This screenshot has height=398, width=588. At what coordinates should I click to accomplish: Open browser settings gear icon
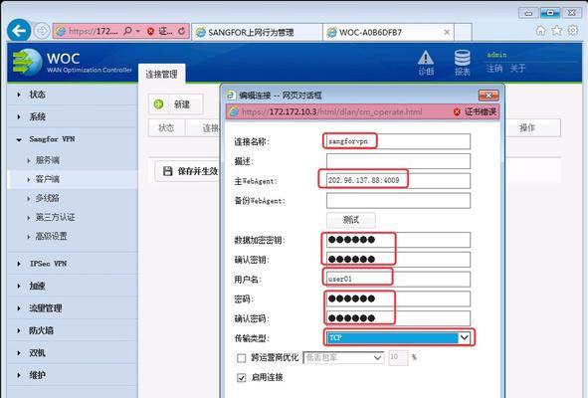573,30
